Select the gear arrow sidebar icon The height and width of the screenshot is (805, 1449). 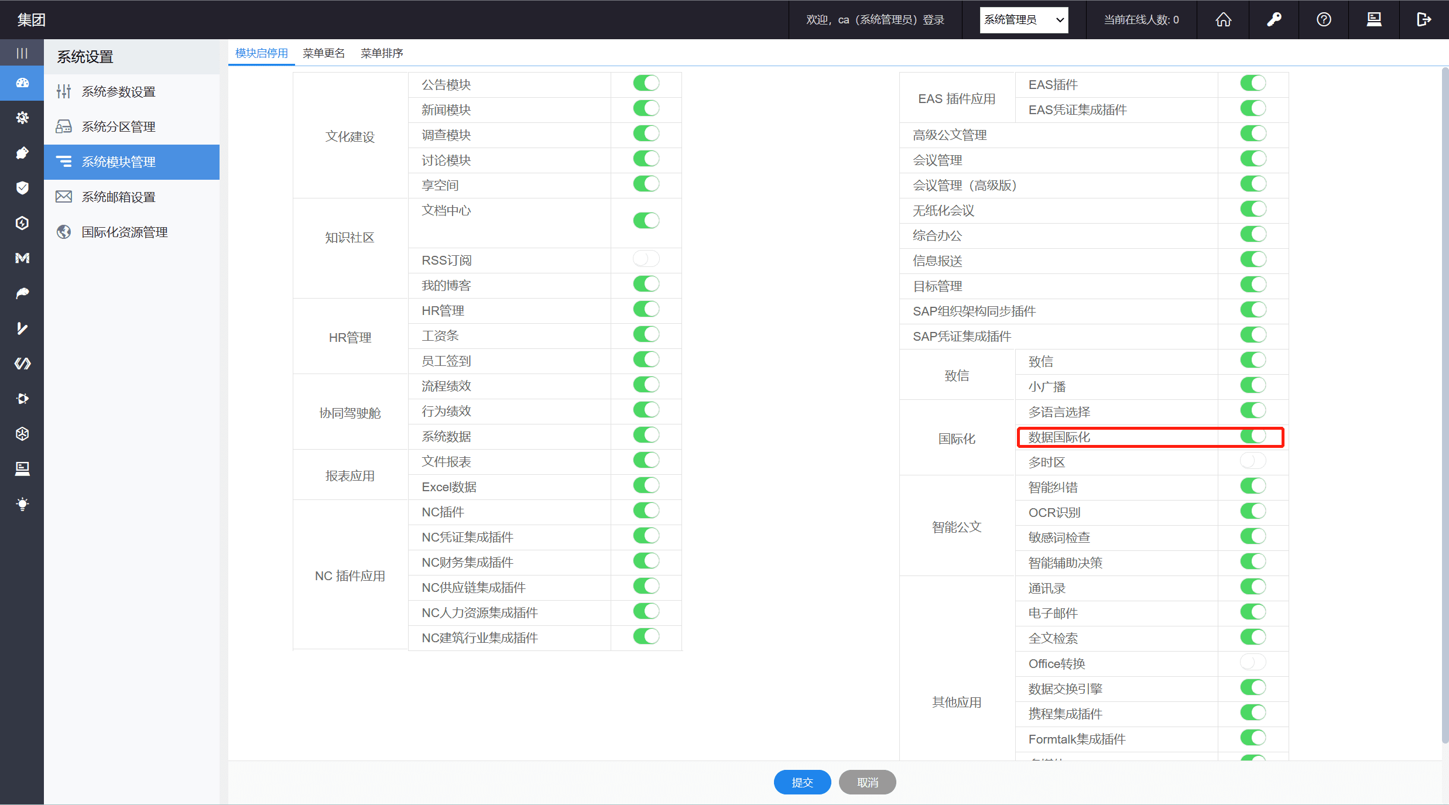22,399
